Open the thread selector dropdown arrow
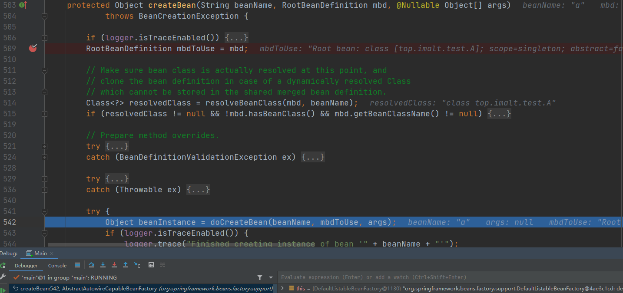 click(x=271, y=277)
